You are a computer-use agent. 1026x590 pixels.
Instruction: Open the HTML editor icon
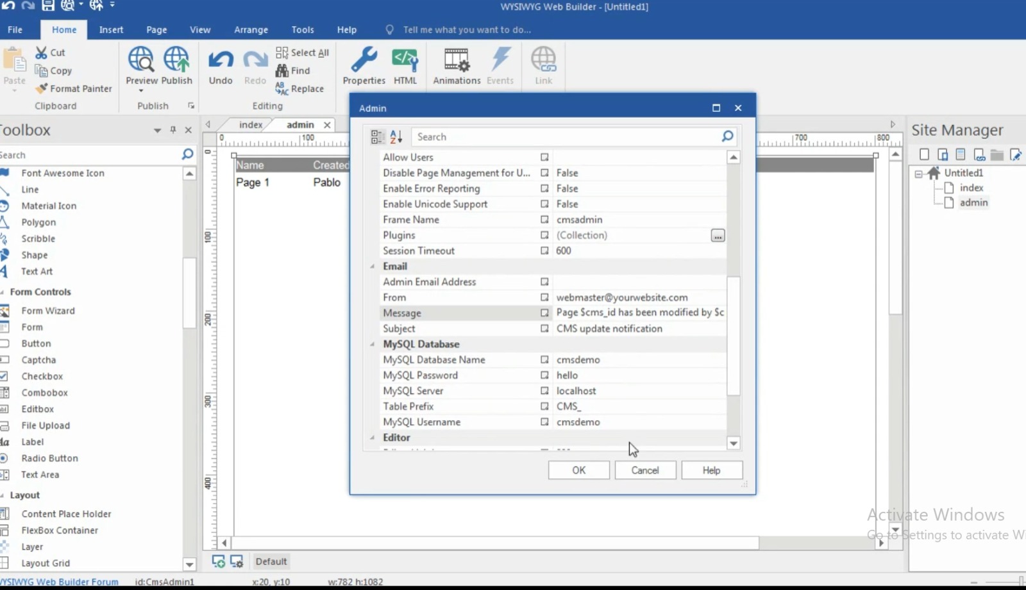[405, 60]
